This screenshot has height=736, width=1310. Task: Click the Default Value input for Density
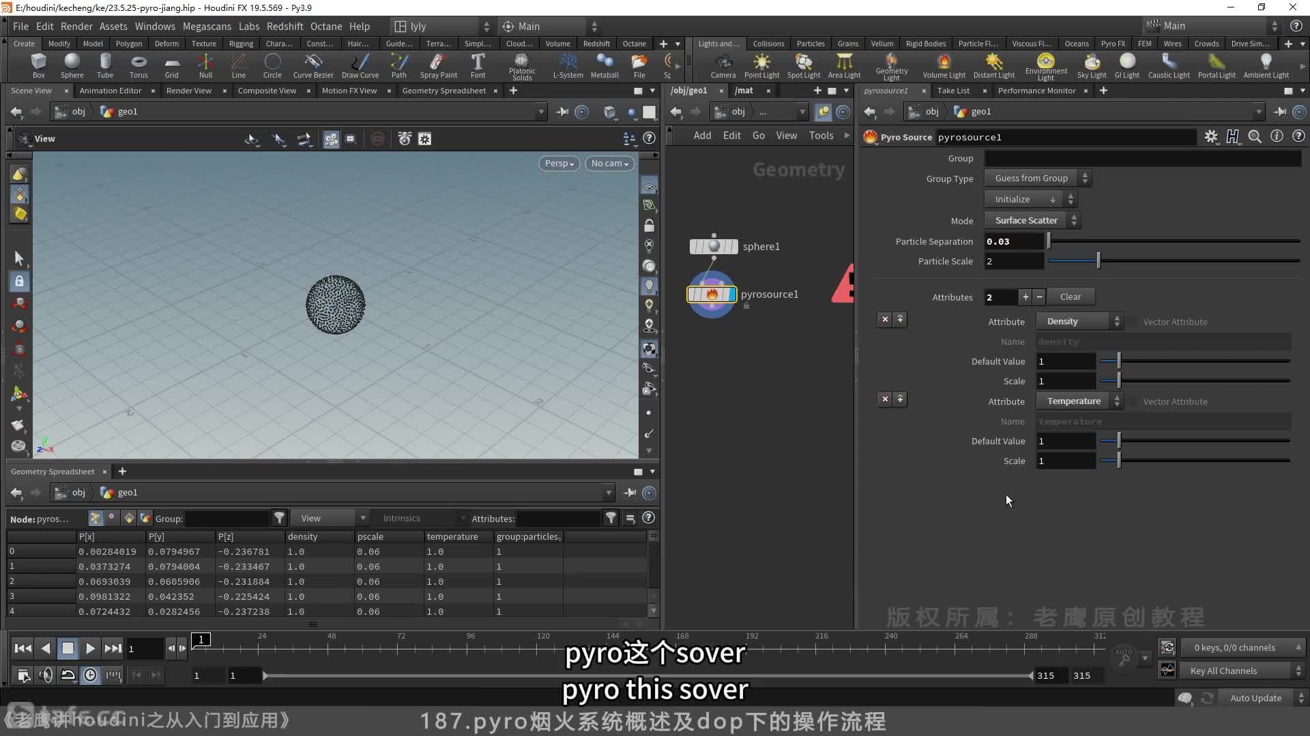[1065, 361]
